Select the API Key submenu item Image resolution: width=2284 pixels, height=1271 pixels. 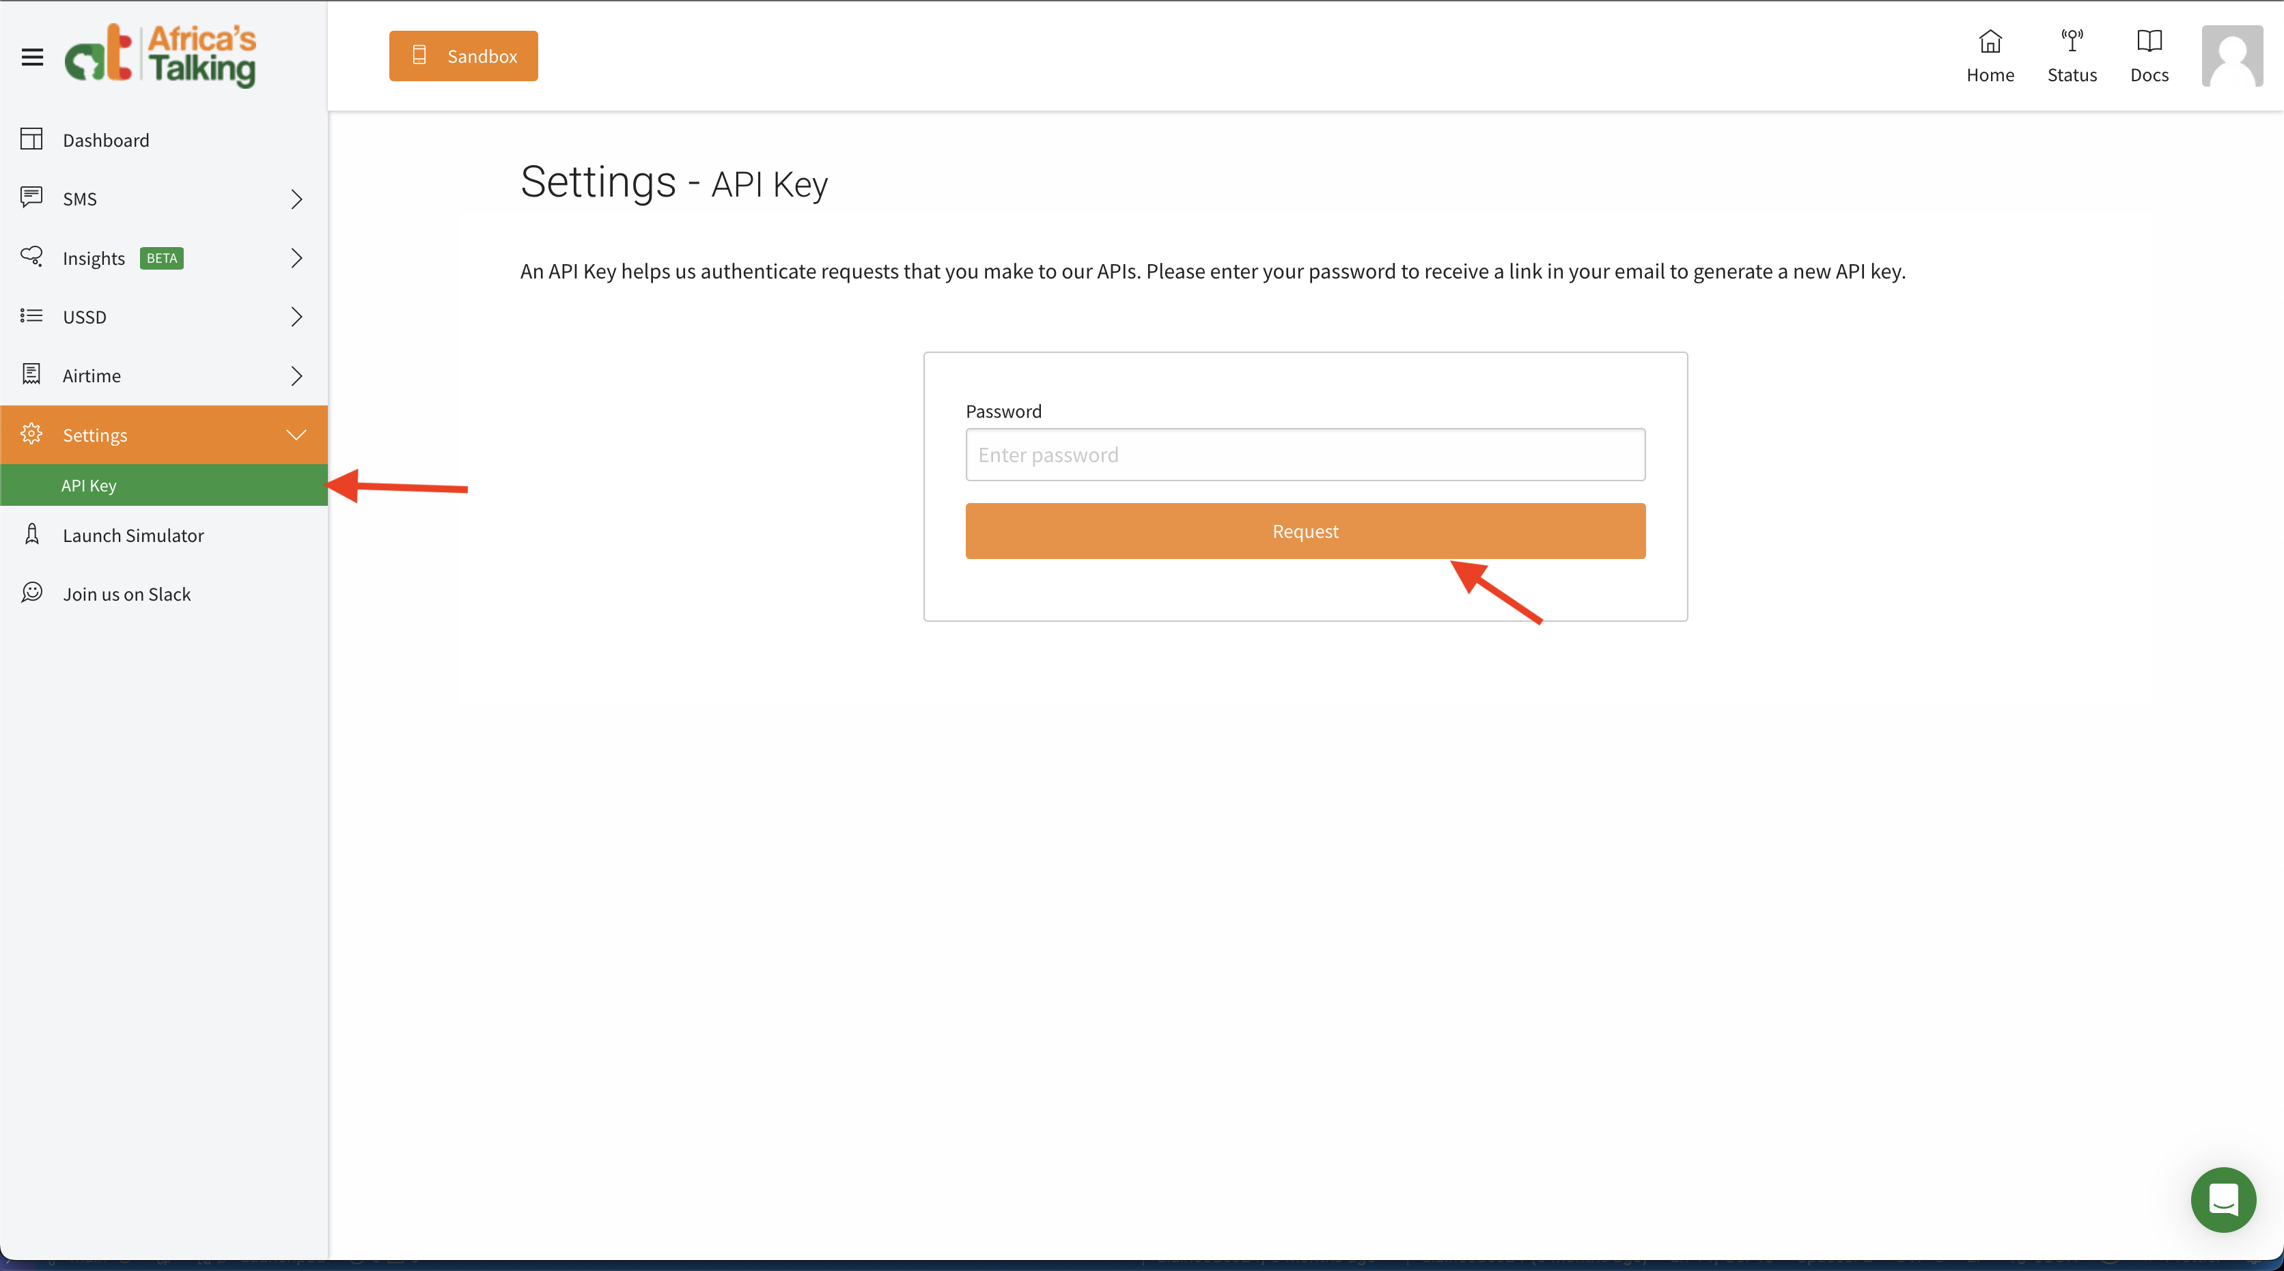tap(164, 485)
